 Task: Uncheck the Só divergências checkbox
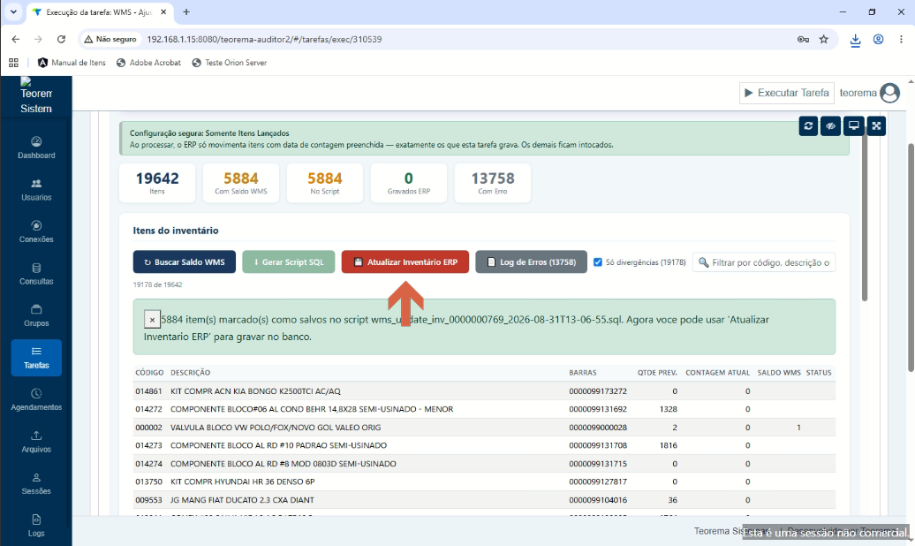pos(598,262)
